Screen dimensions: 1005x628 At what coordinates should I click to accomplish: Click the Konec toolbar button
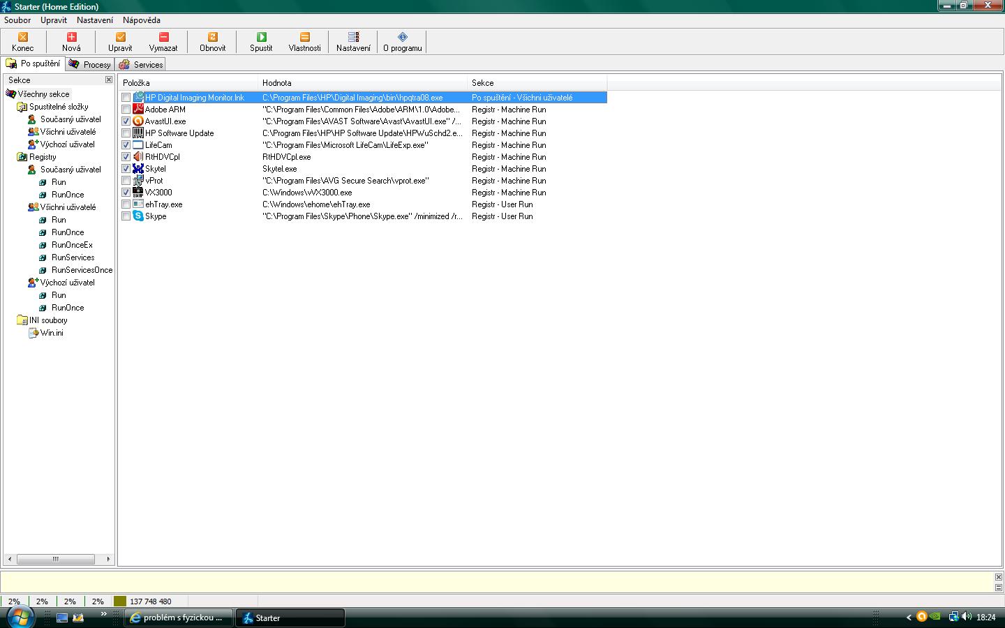coord(22,42)
